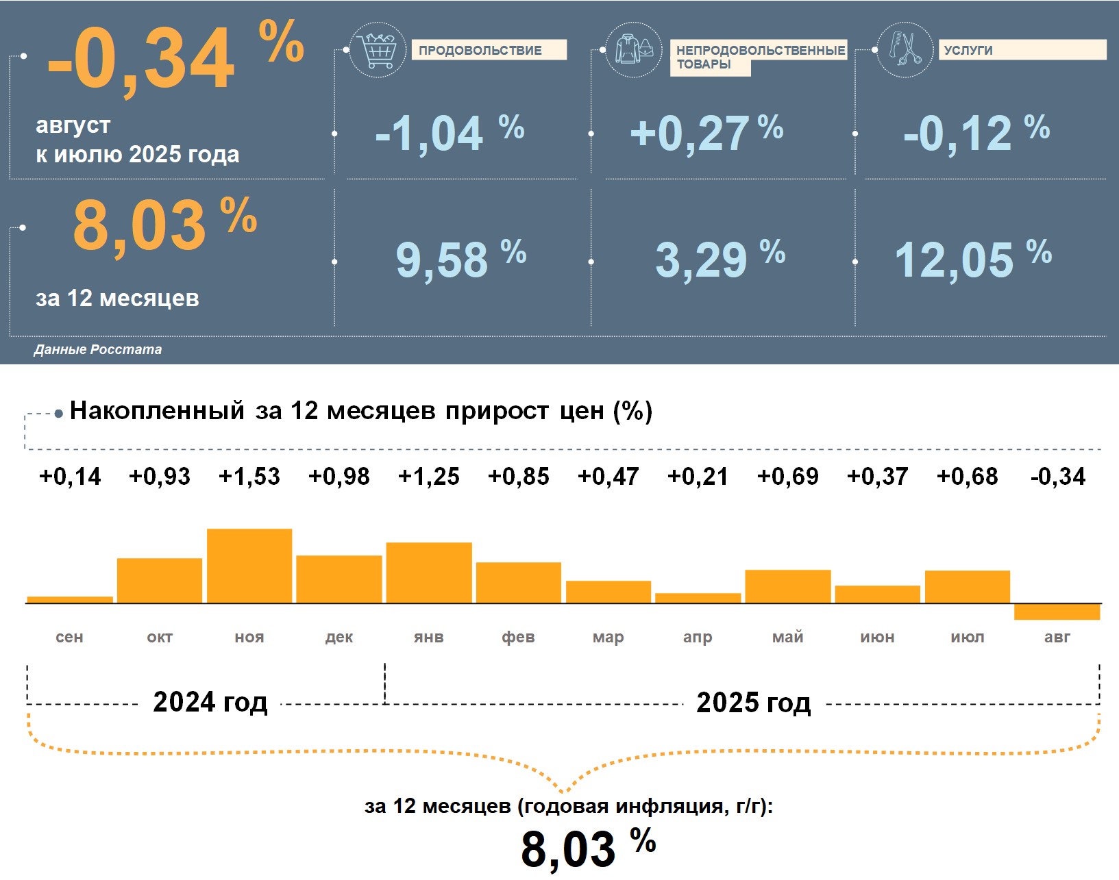Click the hoodie and bag icon

tap(634, 50)
